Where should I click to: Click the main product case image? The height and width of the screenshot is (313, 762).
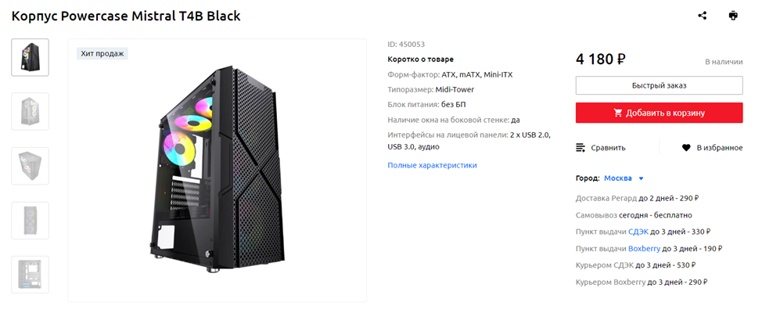217,172
